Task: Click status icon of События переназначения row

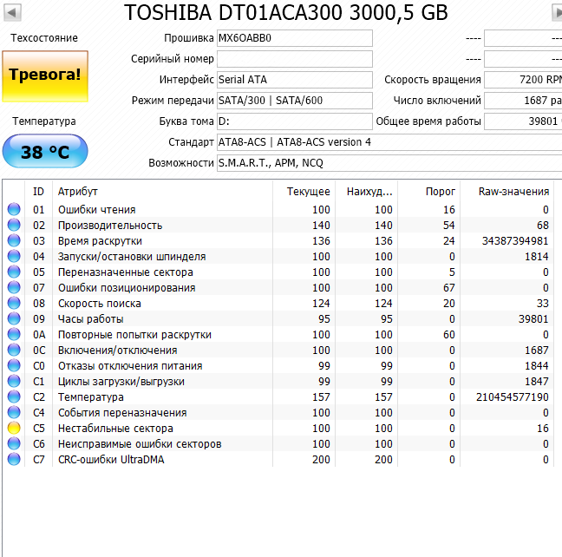Action: 14,412
